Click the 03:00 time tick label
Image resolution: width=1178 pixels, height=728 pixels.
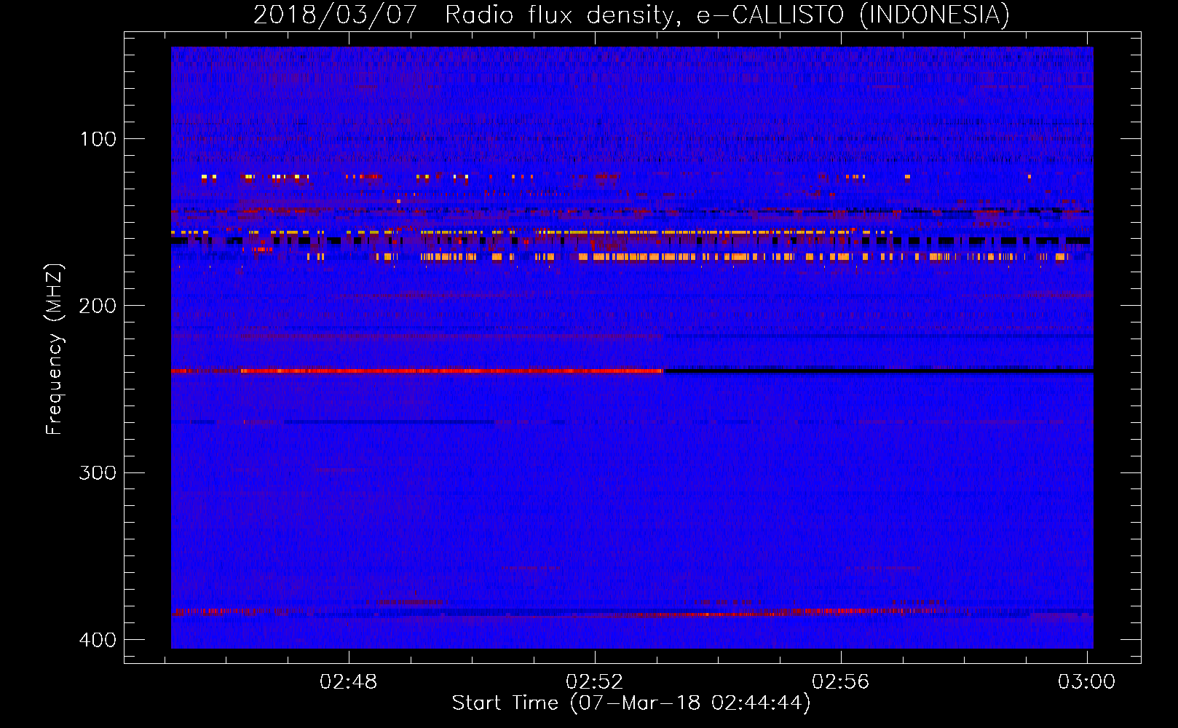1086,681
